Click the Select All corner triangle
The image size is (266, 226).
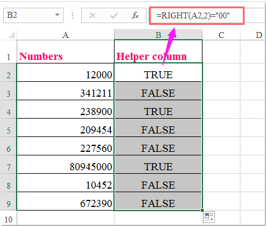point(11,35)
